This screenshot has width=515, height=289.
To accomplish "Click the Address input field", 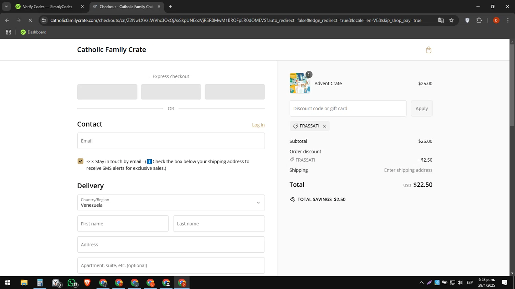I will pos(171,244).
